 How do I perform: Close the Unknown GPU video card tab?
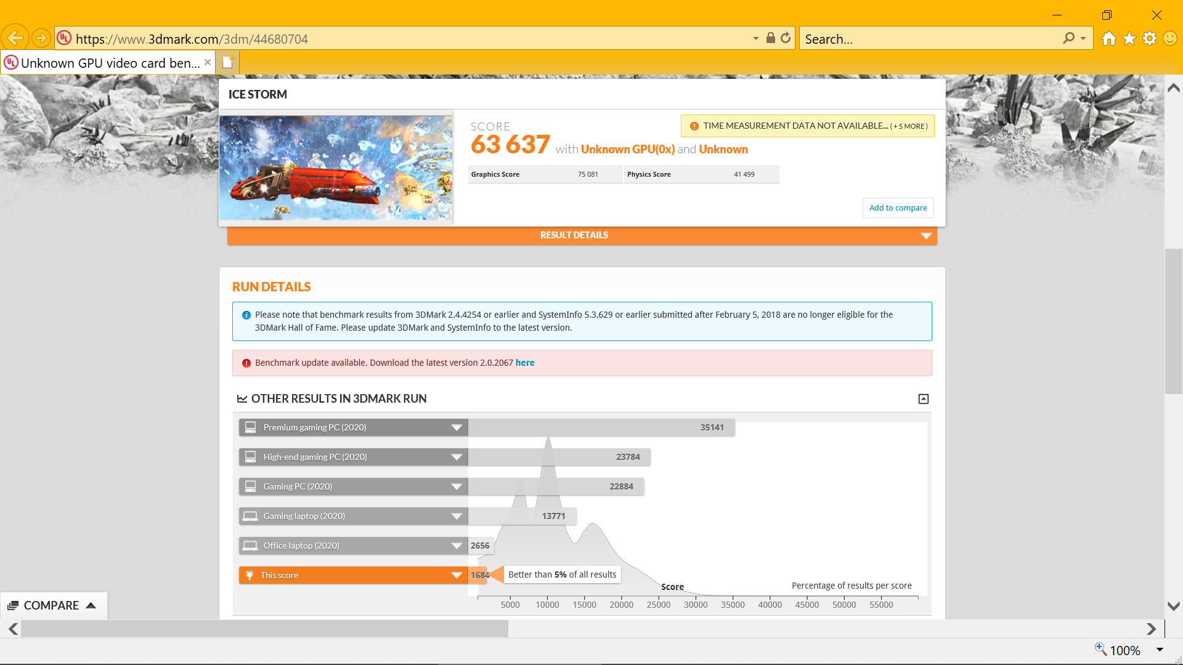[x=208, y=62]
